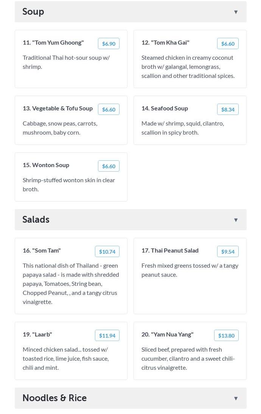The width and height of the screenshot is (261, 414).
Task: Click the Salads category header
Action: [36, 220]
